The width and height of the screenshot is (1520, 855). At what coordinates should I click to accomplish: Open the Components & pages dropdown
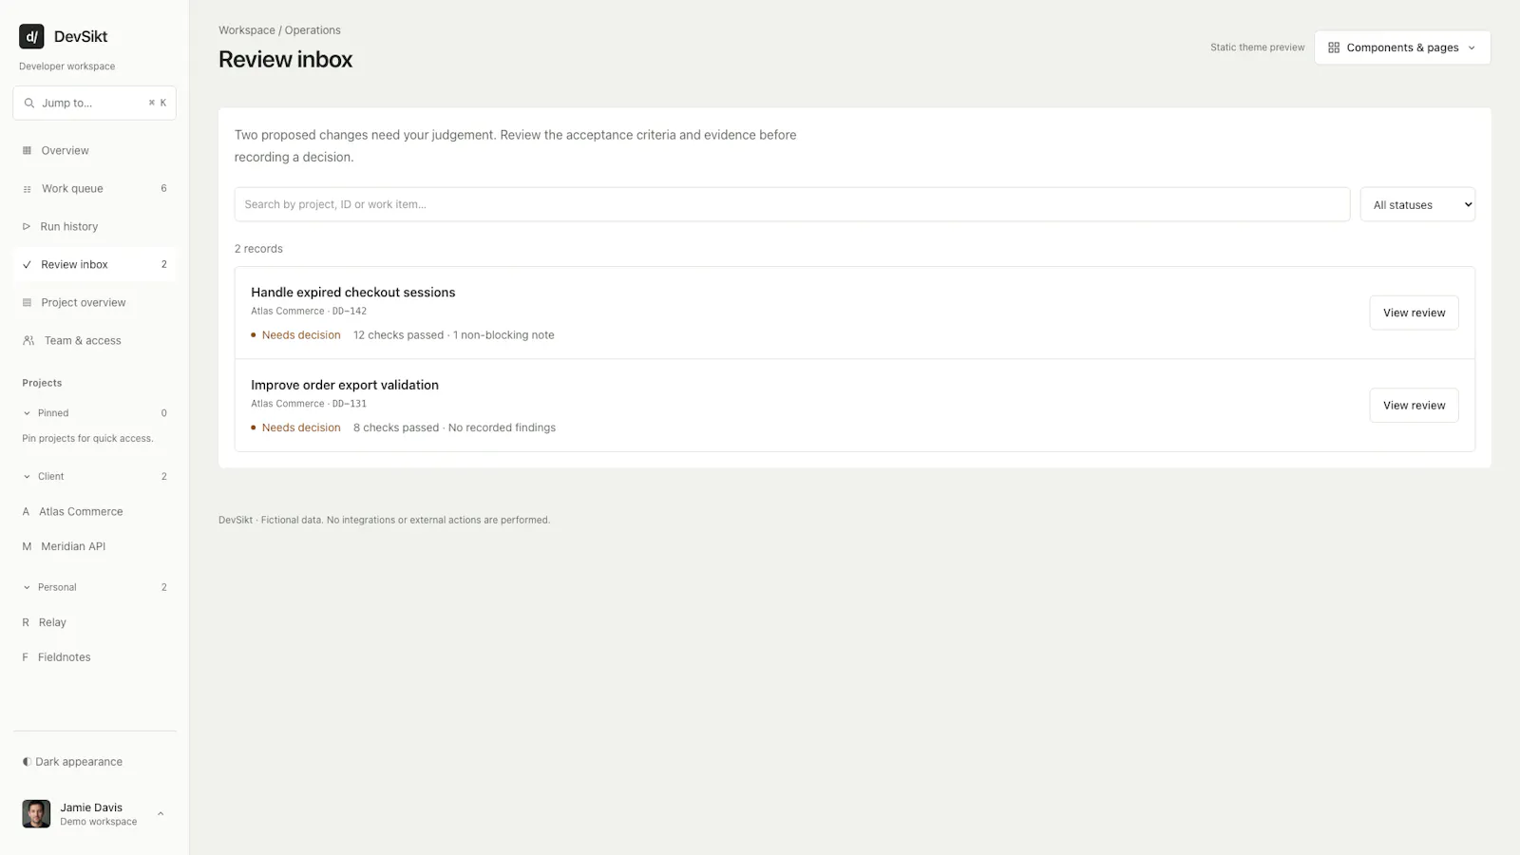(x=1402, y=47)
